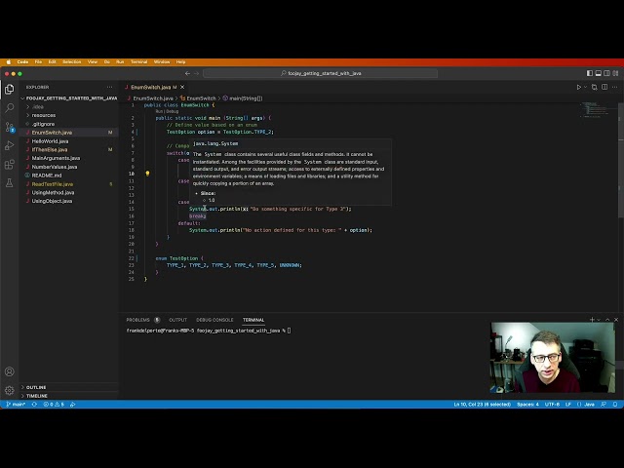Select the Terminal panel tab
The width and height of the screenshot is (624, 468).
(x=253, y=320)
